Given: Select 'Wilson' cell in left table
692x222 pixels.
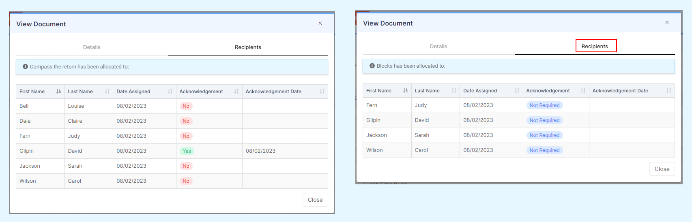Looking at the screenshot, I should click(40, 181).
